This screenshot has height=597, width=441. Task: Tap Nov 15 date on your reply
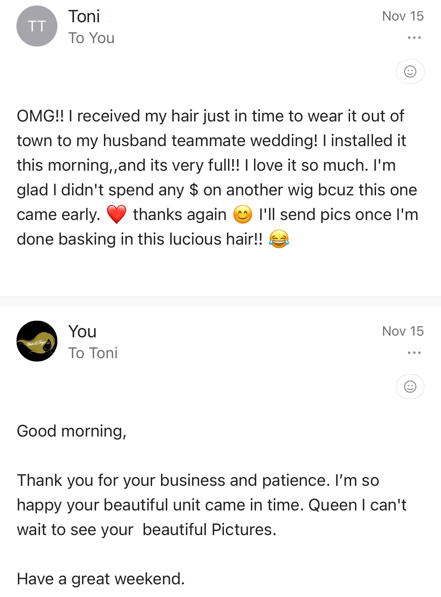tap(403, 331)
